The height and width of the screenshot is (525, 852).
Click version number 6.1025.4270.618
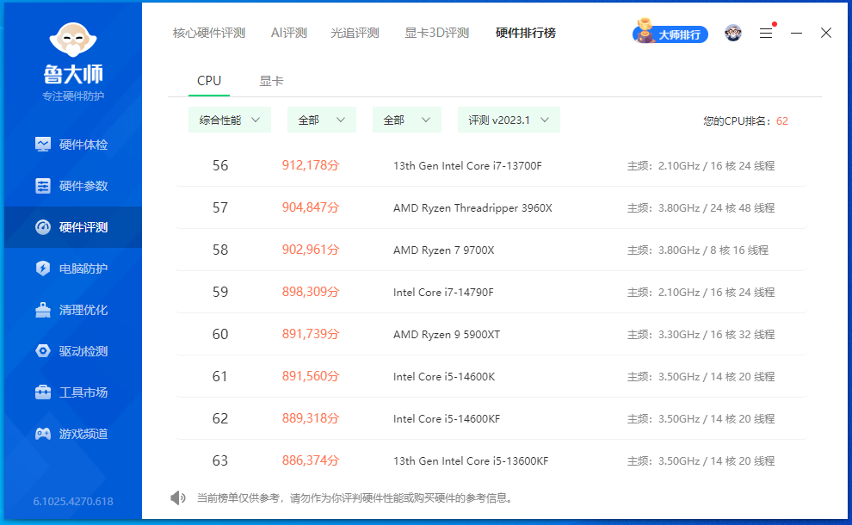tap(73, 501)
